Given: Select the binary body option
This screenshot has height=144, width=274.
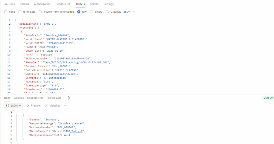Looking at the screenshot, I should (x=92, y=12).
